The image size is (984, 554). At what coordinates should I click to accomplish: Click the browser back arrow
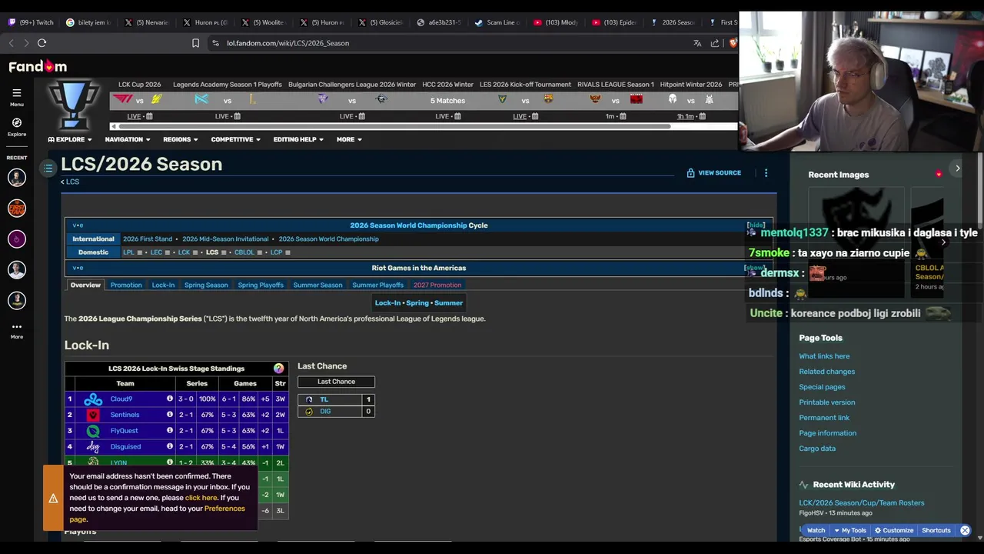[11, 43]
